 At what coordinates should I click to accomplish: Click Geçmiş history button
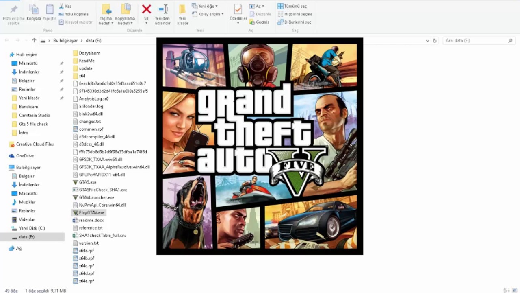[259, 22]
